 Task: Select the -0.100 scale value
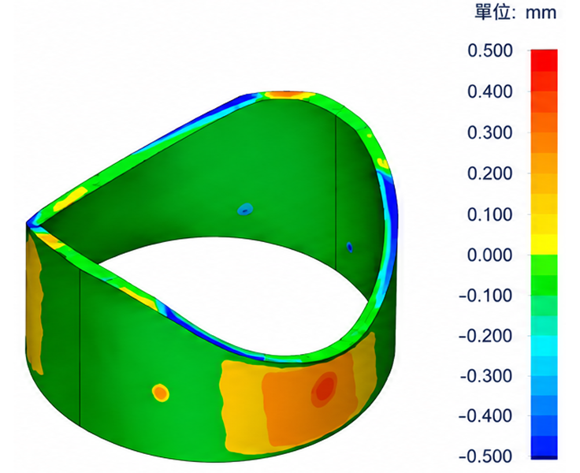[x=485, y=296]
